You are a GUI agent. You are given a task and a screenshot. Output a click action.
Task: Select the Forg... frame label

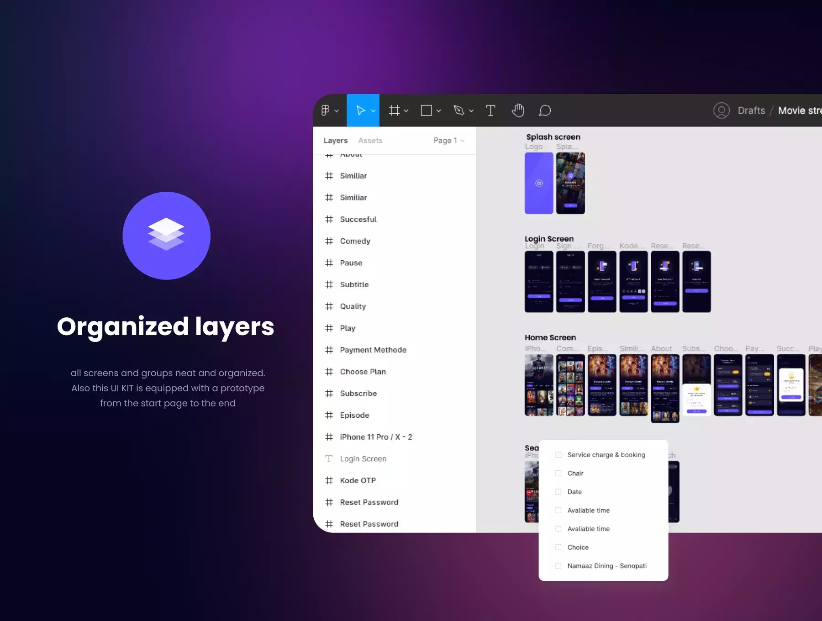pyautogui.click(x=599, y=246)
